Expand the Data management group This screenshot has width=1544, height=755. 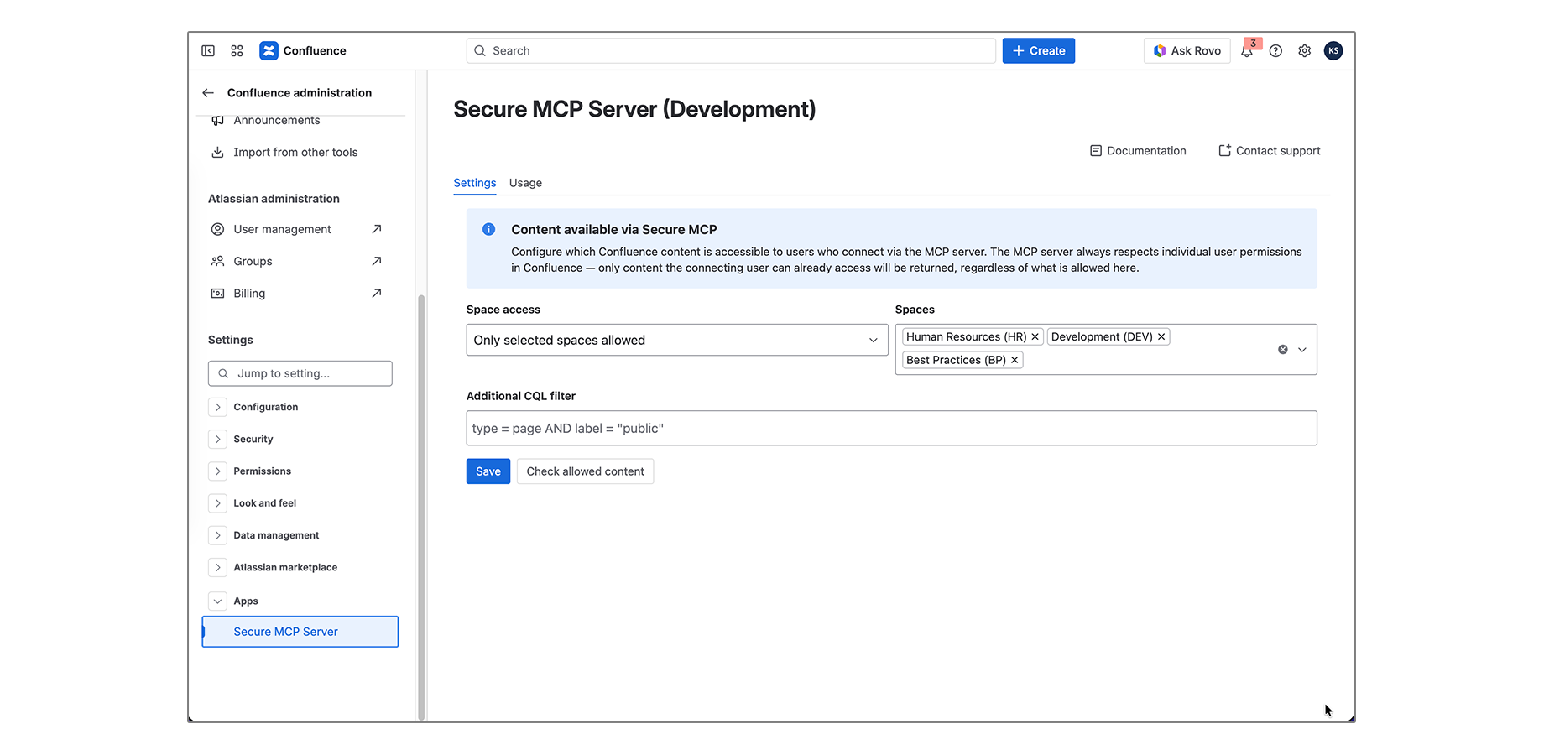(217, 535)
